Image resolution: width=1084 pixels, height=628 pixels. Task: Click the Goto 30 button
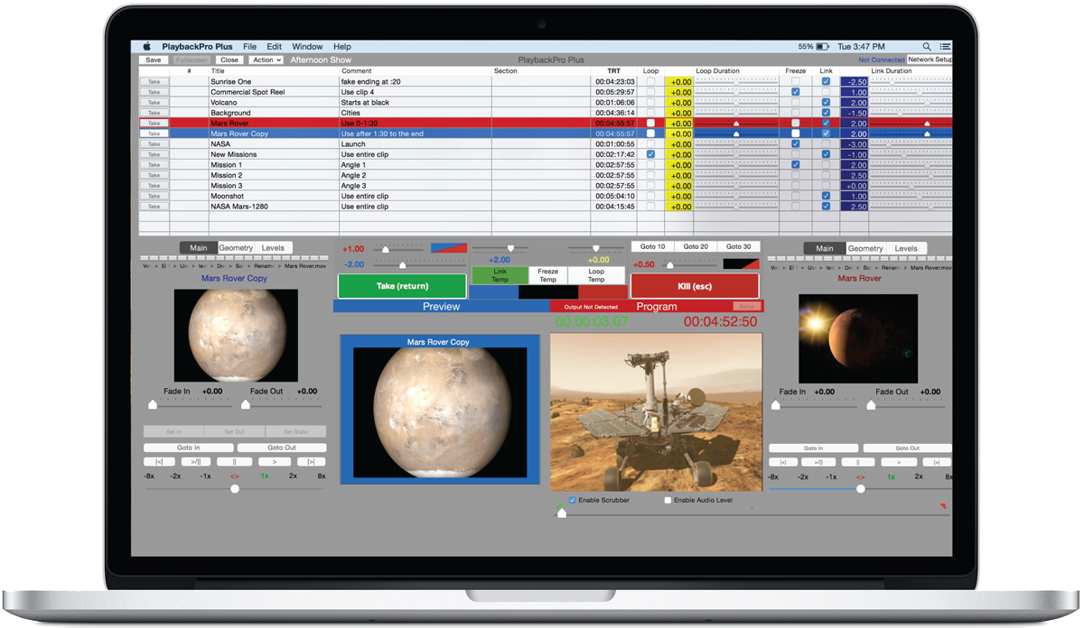click(738, 246)
